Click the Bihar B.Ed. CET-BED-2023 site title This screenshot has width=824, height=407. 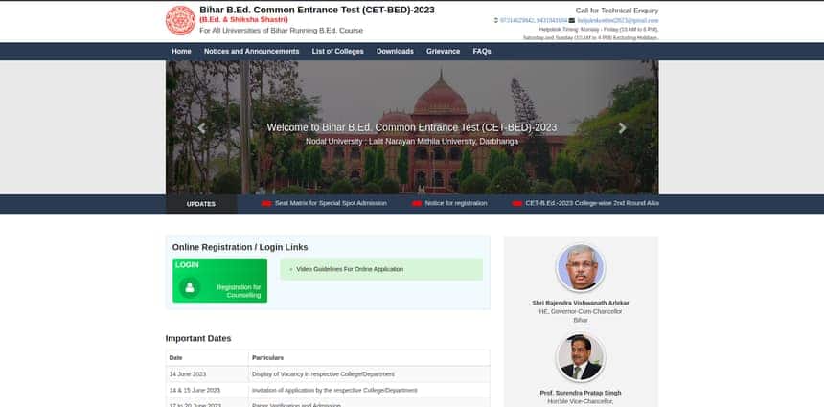tap(317, 10)
